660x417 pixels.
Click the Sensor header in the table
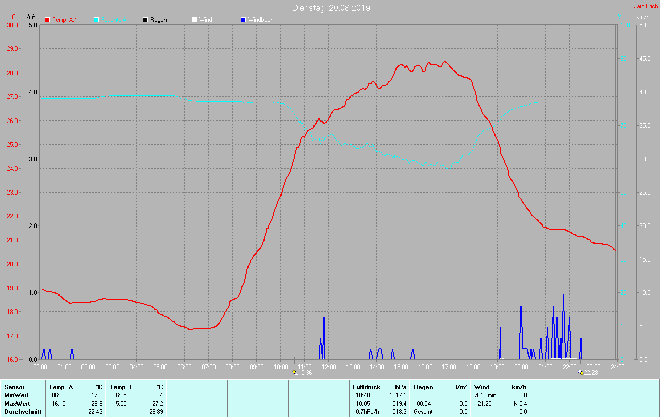coord(14,387)
